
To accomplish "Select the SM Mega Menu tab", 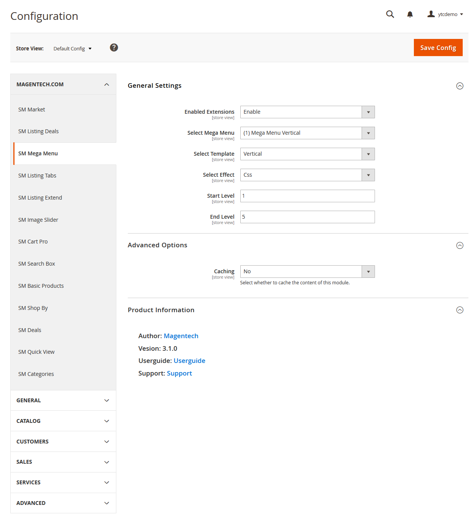I will (x=65, y=153).
